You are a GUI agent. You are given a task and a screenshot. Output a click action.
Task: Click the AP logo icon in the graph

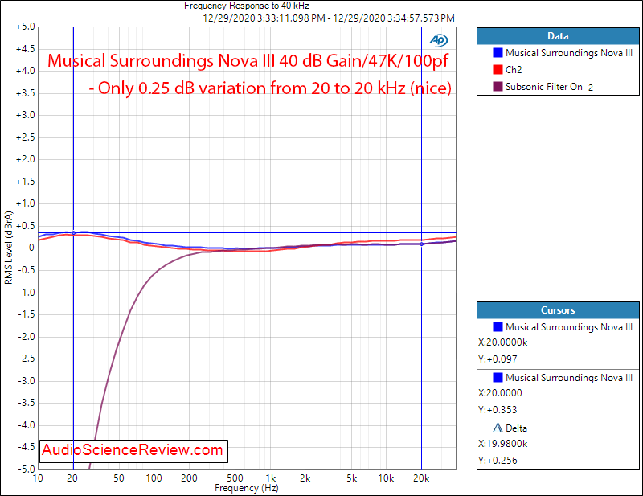[x=438, y=40]
